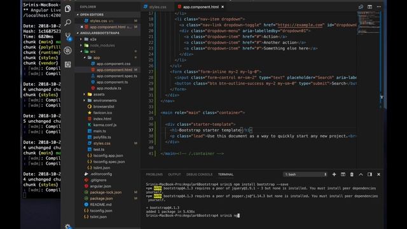Open tsconfig.app.json file

click(x=107, y=156)
